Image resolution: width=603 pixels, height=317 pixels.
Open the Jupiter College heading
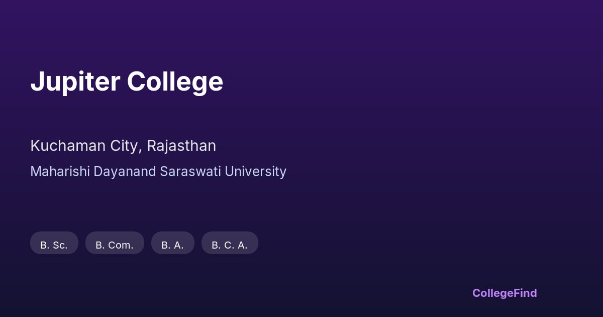(127, 82)
